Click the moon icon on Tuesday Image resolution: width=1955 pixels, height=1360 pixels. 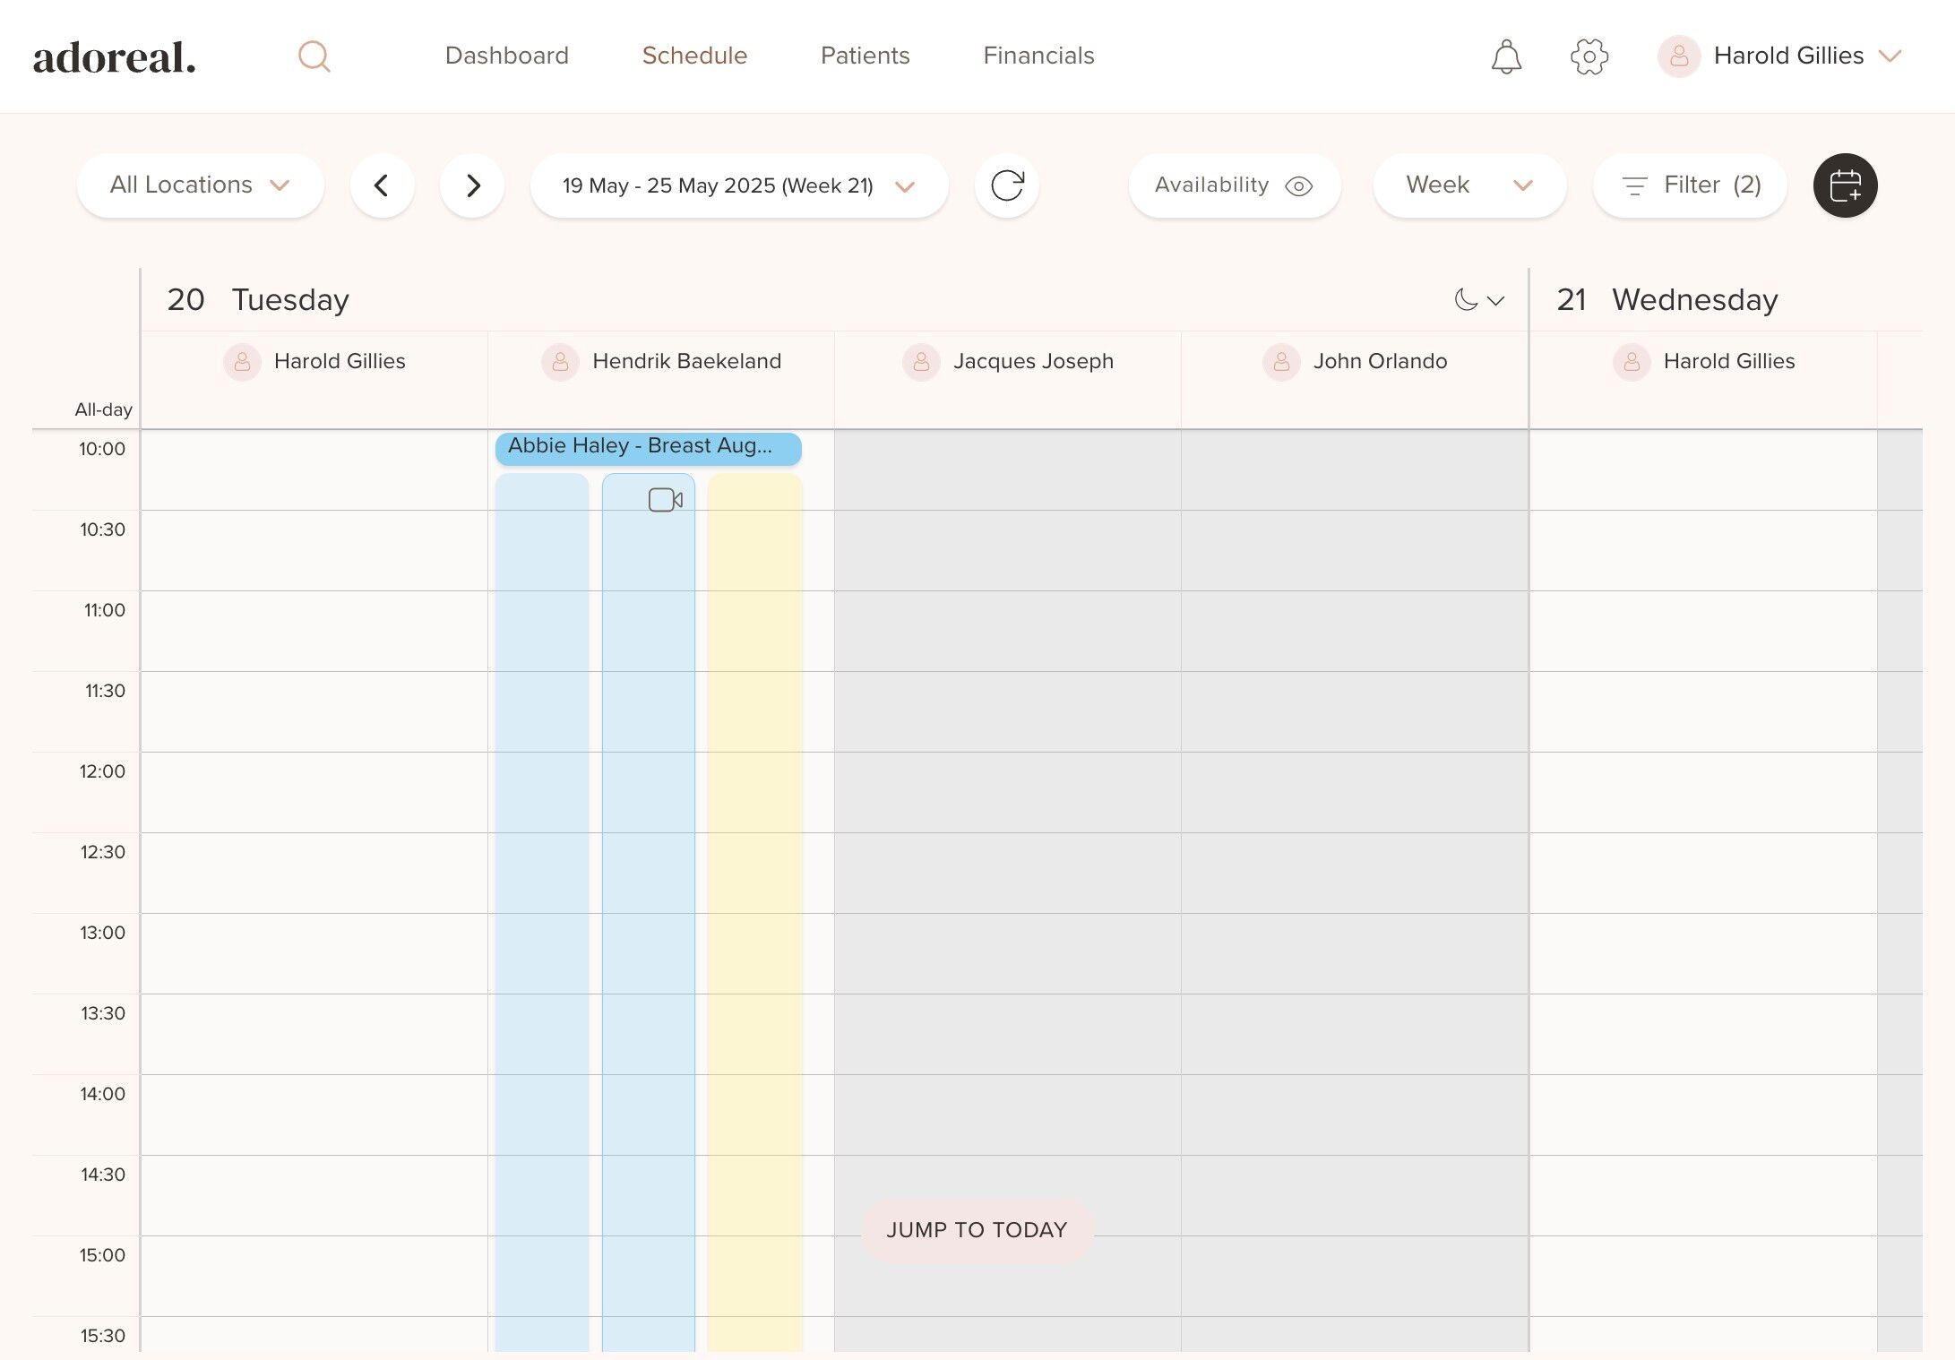pos(1466,299)
